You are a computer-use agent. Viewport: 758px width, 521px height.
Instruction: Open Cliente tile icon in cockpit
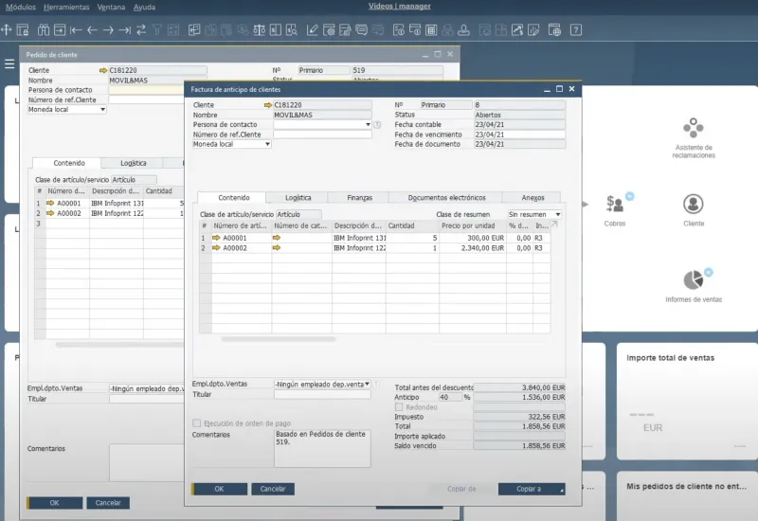click(694, 204)
